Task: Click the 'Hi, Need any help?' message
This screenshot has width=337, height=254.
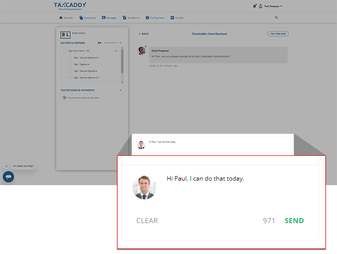Action: coord(23,166)
